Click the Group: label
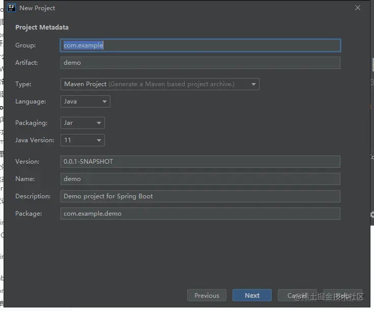Screen dimensions: 374x311 coord(25,45)
